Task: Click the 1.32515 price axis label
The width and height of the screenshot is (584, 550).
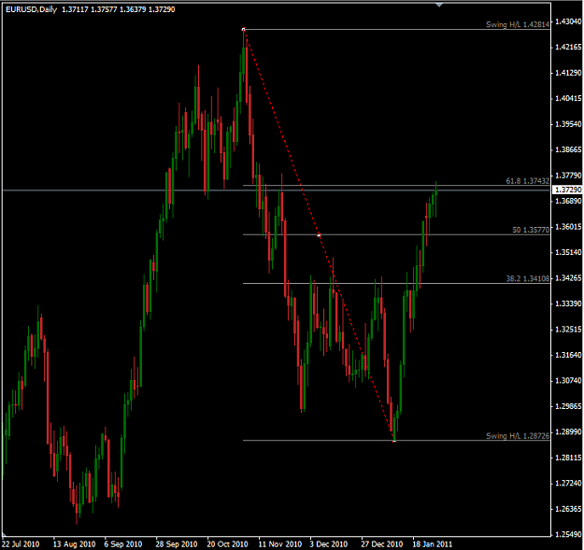Action: (x=568, y=330)
